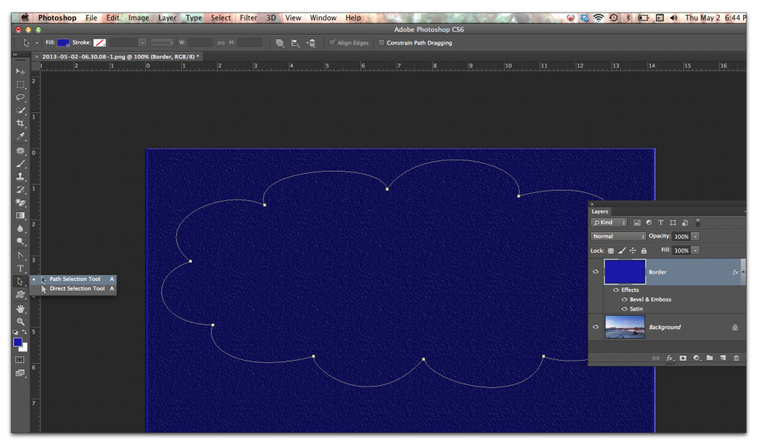The width and height of the screenshot is (758, 445).
Task: Collapse Border layer effects arrow
Action: [743, 272]
